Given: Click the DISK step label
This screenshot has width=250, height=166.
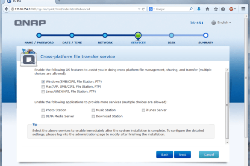Looking at the screenshot, I should (x=171, y=43).
